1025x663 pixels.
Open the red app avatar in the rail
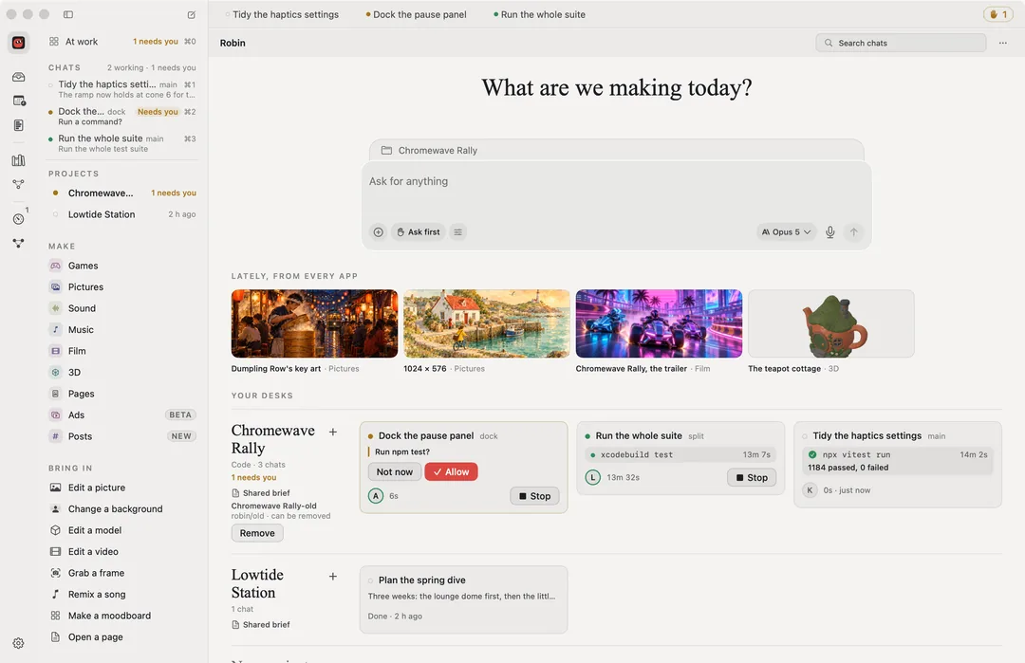18,43
